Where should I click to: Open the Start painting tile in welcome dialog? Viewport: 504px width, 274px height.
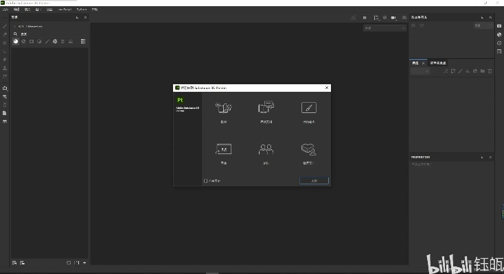[x=308, y=108]
